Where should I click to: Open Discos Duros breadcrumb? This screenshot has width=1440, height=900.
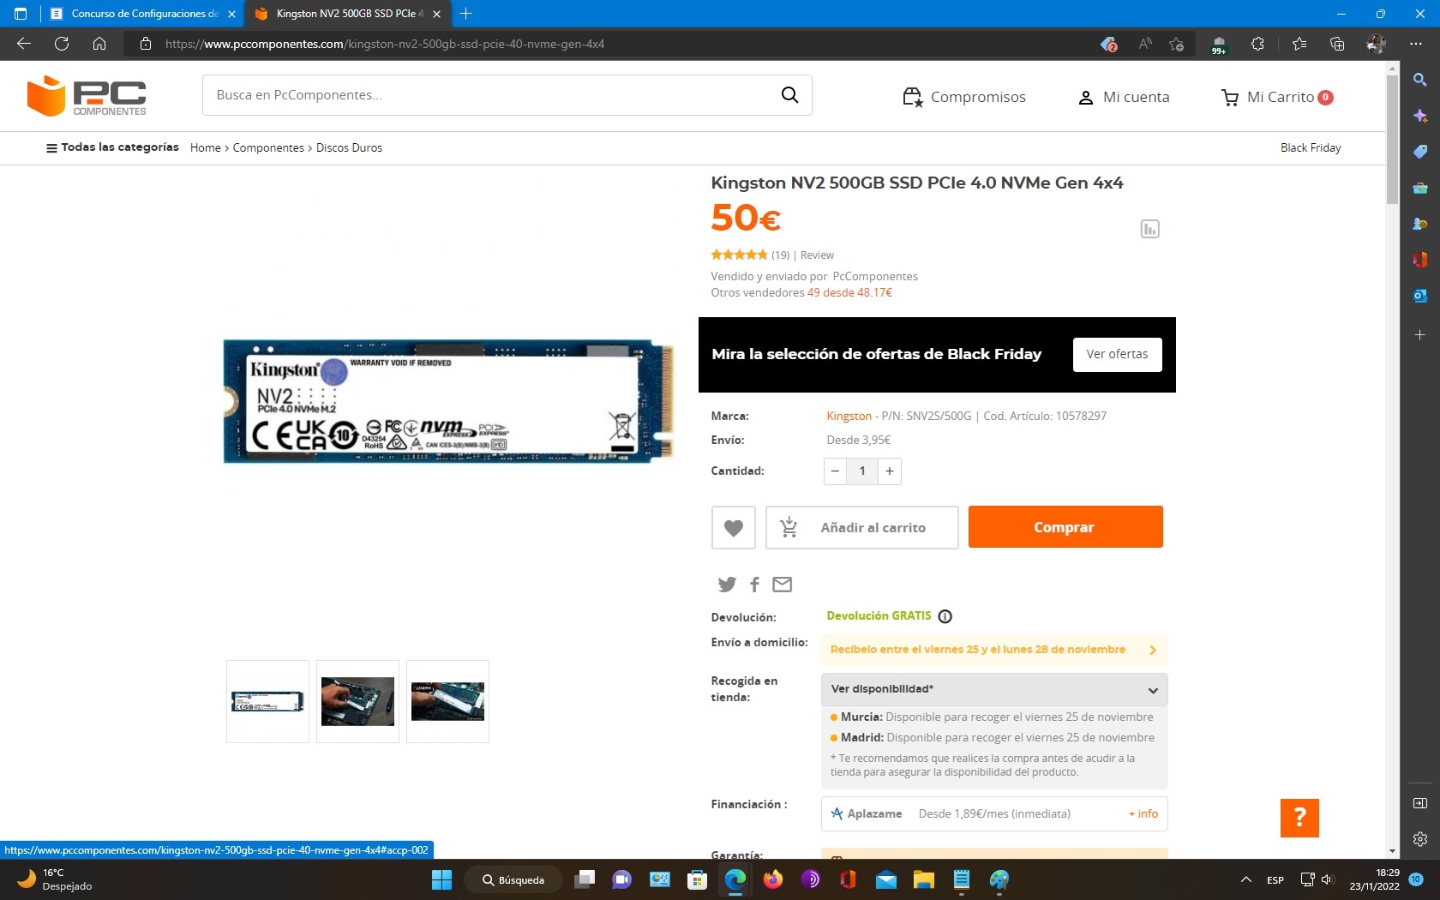(349, 147)
